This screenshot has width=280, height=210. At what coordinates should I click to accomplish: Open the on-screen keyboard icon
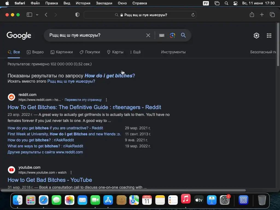pyautogui.click(x=162, y=35)
